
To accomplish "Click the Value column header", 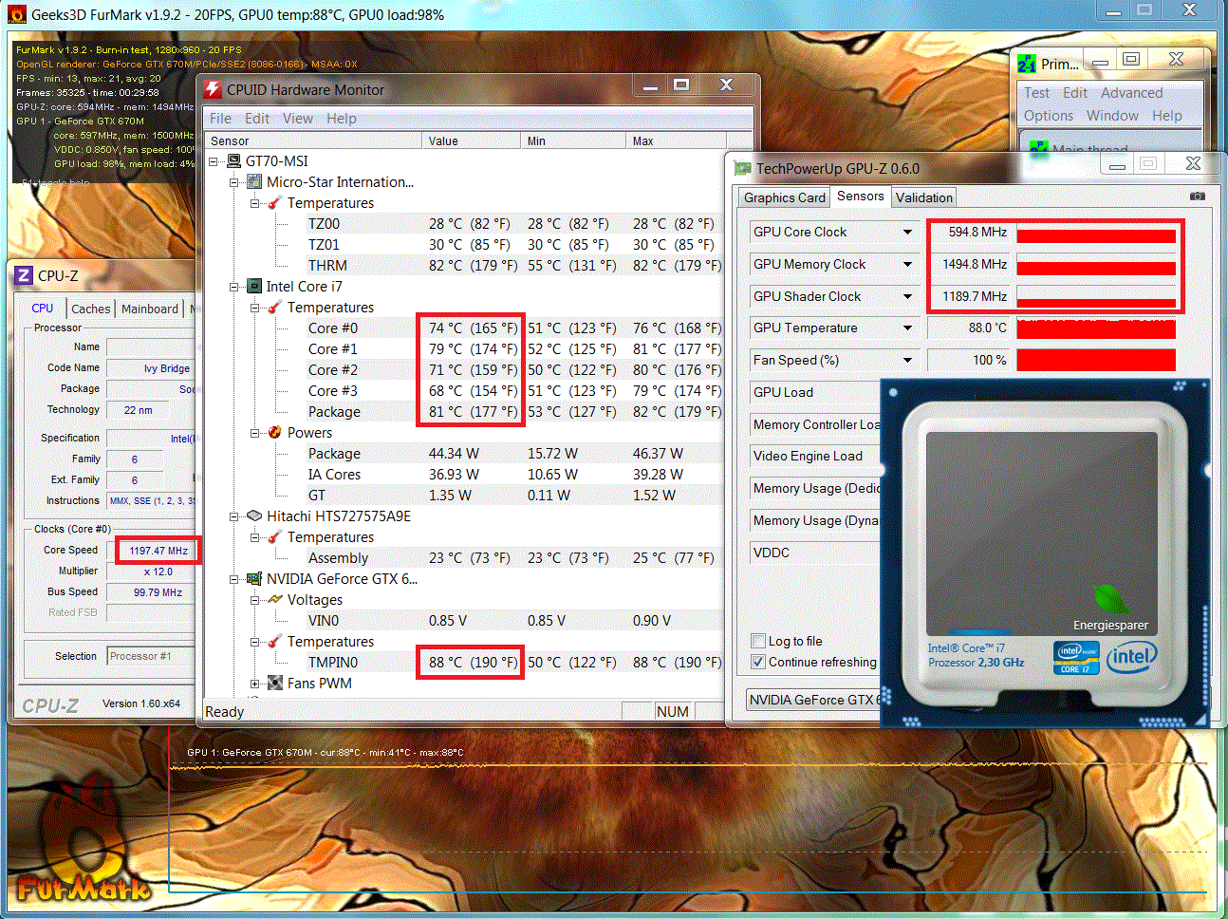I will pos(472,141).
